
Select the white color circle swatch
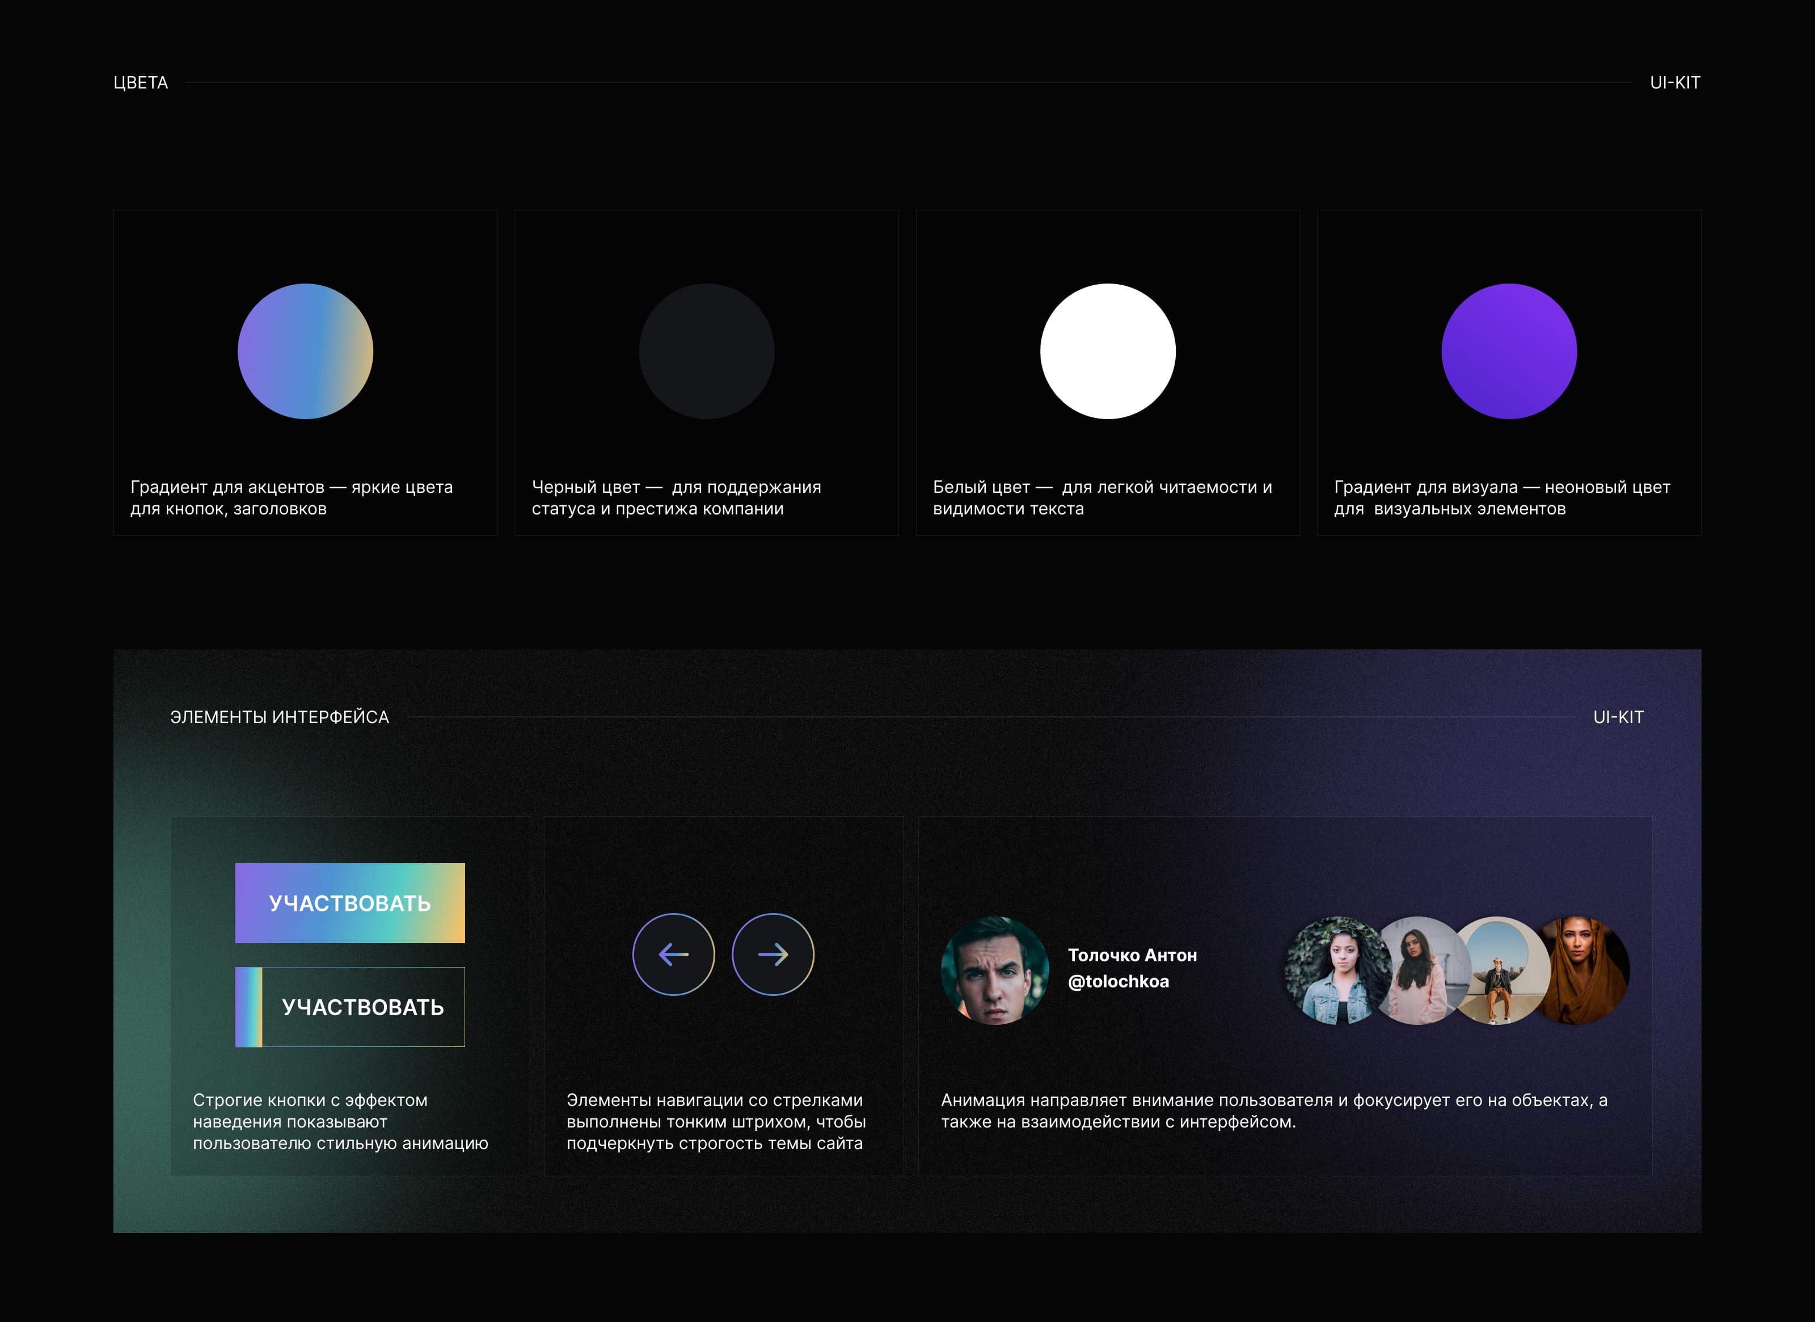[x=1108, y=351]
